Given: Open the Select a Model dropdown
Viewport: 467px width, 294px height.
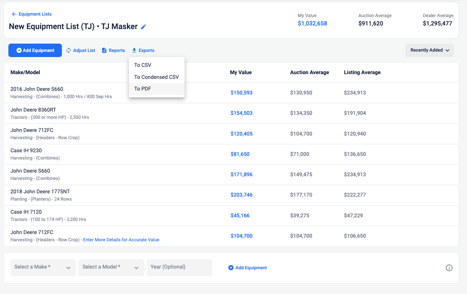Looking at the screenshot, I should pos(111,267).
